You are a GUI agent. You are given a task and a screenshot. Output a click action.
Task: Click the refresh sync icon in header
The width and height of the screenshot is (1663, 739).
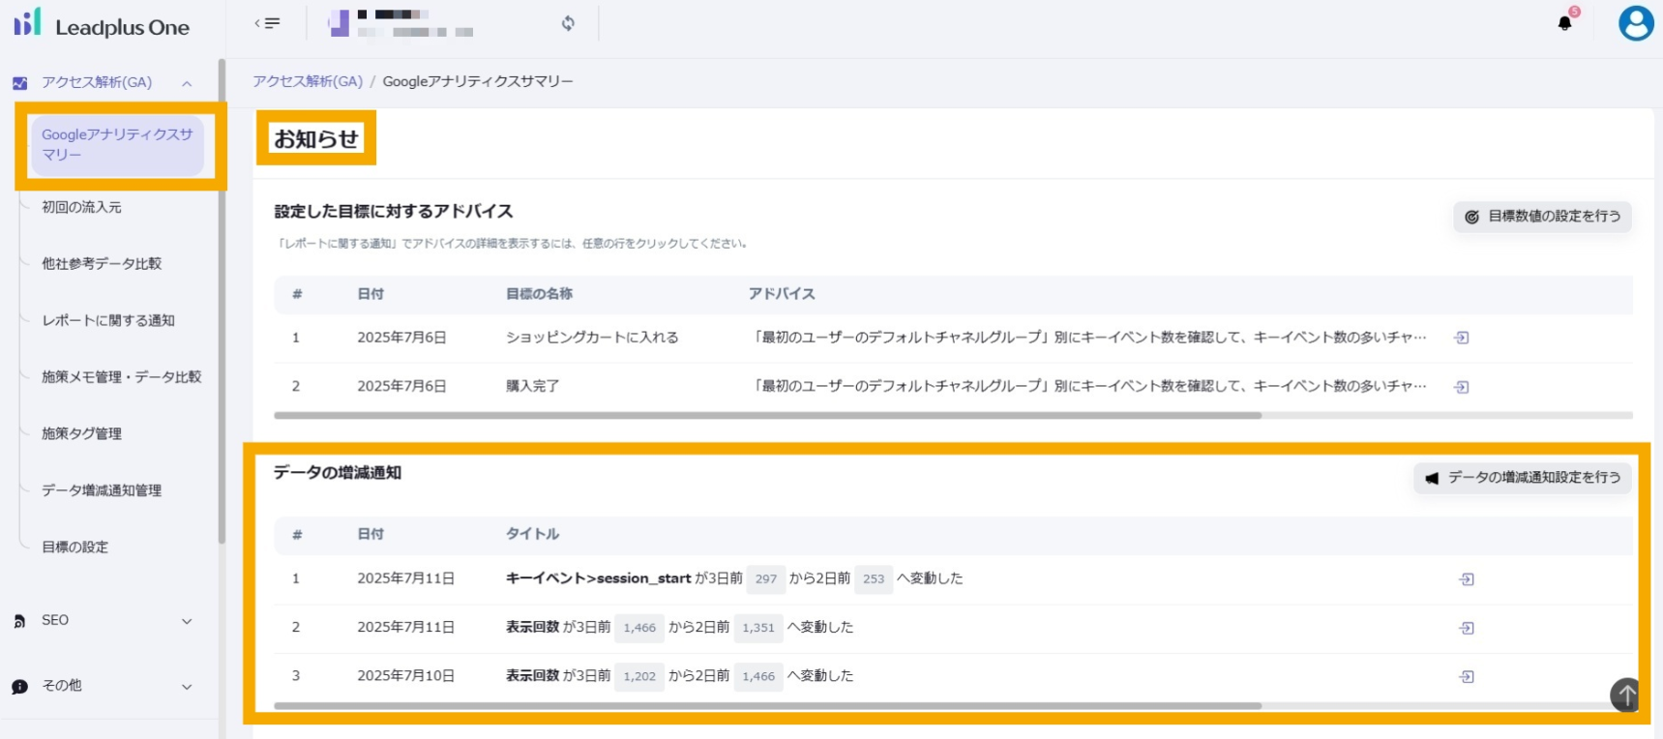point(568,23)
